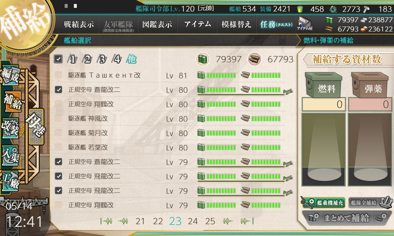Open the 編成 fleet composition icon
The height and width of the screenshot is (236, 394).
(11, 76)
